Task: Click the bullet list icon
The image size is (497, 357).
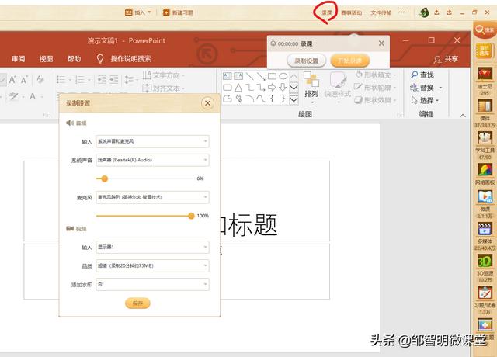Action: [x=62, y=79]
